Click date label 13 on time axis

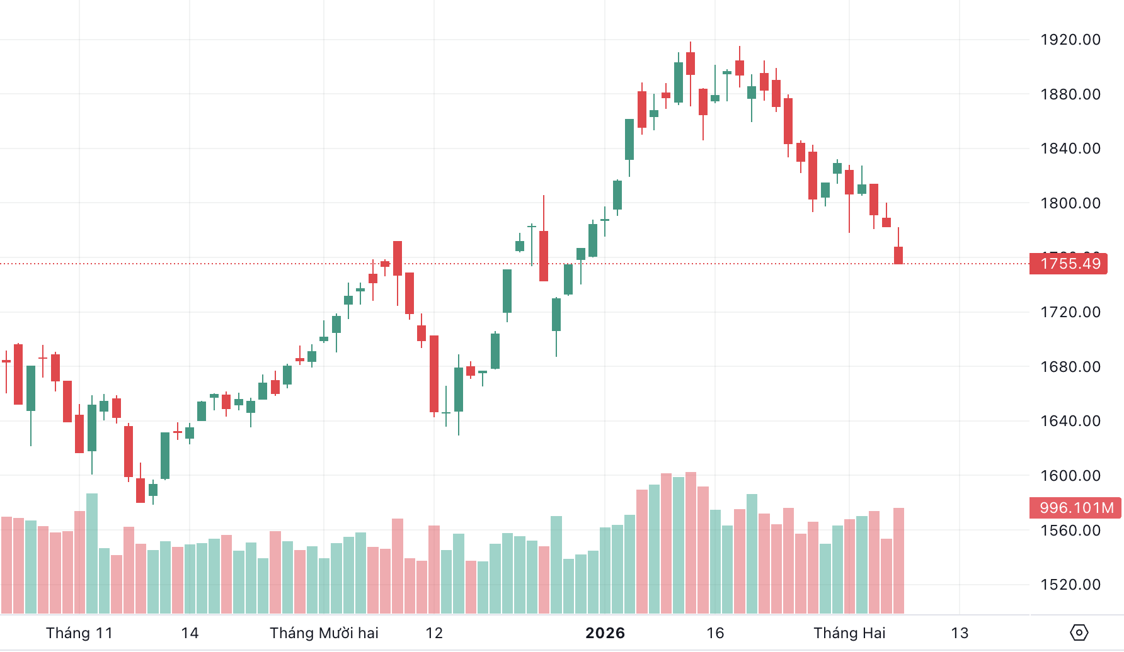(x=960, y=633)
